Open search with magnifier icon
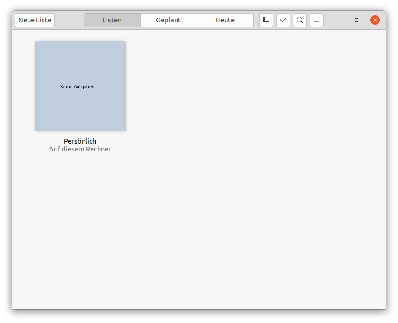The width and height of the screenshot is (398, 323). tap(300, 20)
